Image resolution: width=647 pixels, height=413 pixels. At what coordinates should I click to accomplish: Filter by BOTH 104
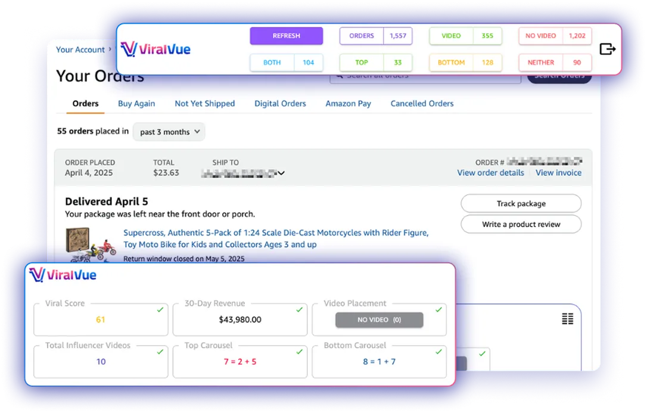[x=287, y=63]
